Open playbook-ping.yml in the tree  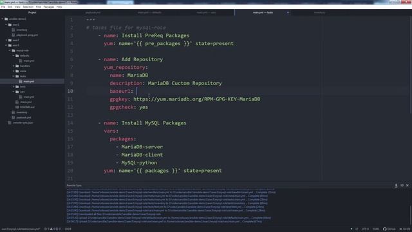click(27, 35)
